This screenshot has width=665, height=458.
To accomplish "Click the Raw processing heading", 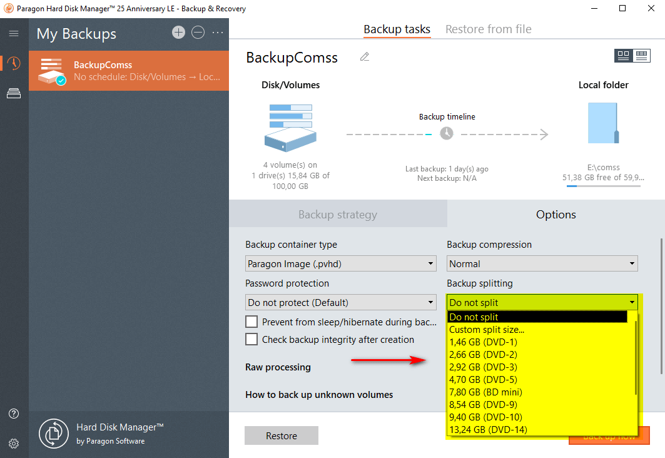I will tap(278, 367).
